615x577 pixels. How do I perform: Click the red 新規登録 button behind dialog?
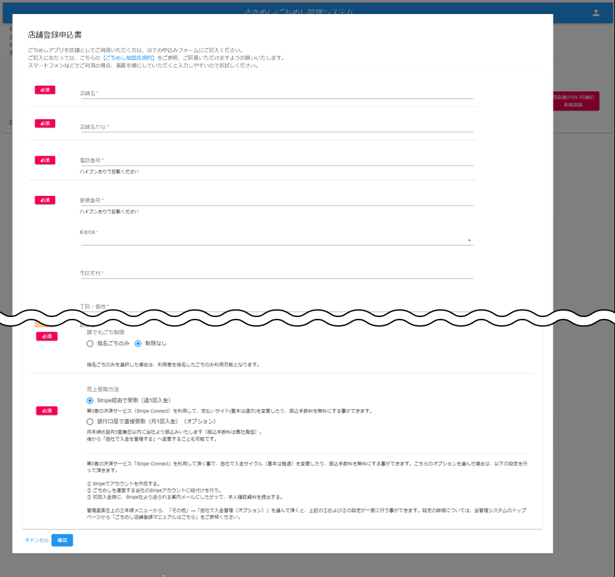[576, 101]
